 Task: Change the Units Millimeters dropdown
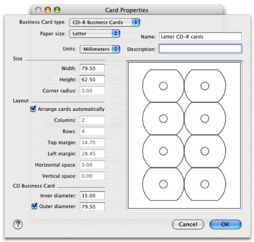click(100, 49)
